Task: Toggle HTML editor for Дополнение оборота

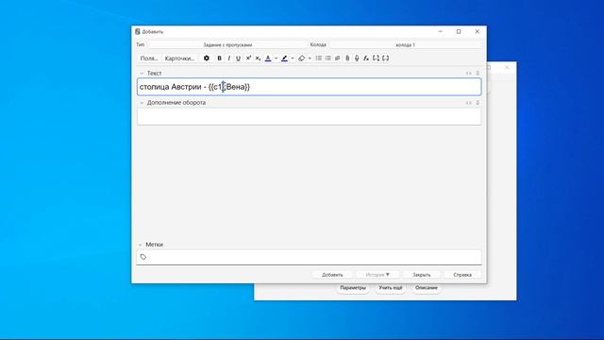Action: (x=468, y=103)
